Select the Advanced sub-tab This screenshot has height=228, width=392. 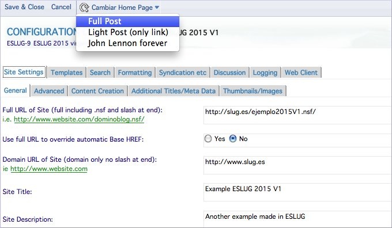(49, 91)
